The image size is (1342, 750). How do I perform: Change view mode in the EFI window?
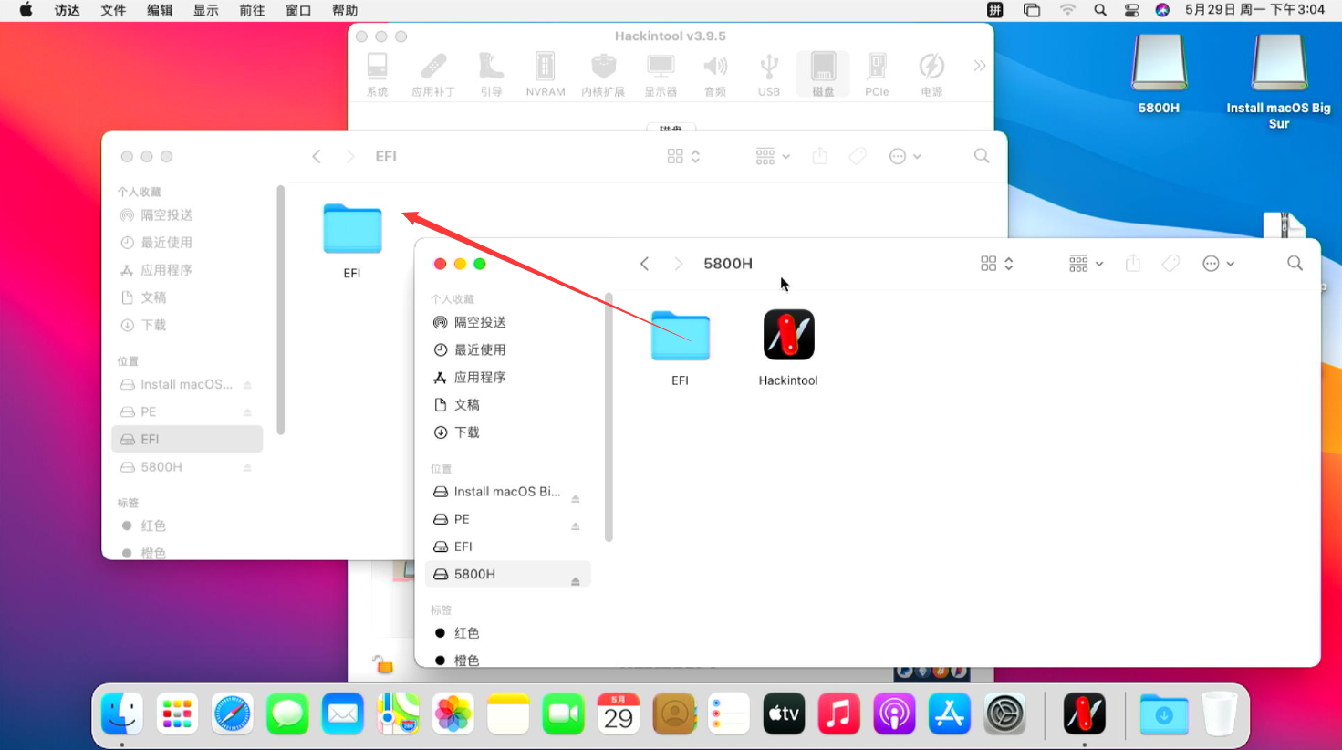[x=683, y=157]
